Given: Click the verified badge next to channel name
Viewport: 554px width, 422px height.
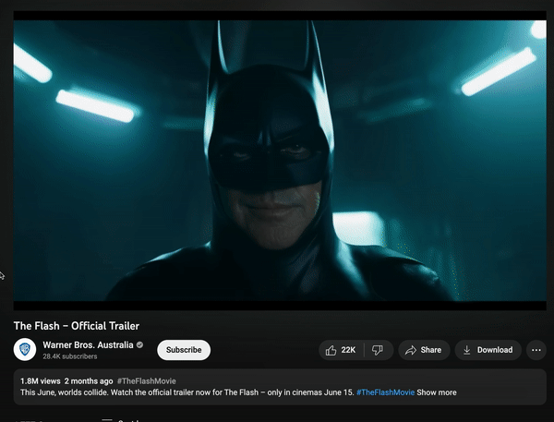Looking at the screenshot, I should 140,345.
